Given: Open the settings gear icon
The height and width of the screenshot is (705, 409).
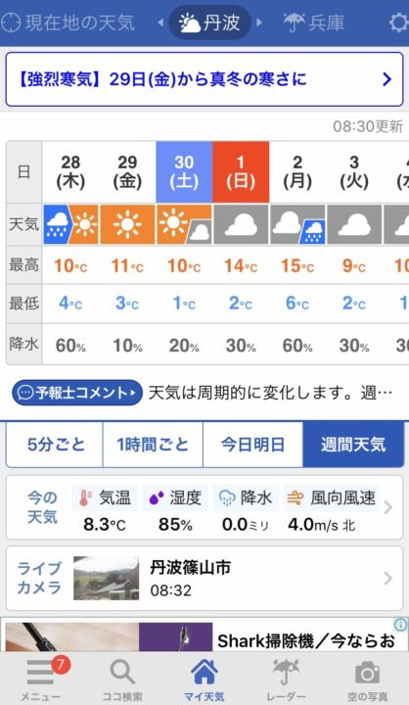Looking at the screenshot, I should [398, 22].
